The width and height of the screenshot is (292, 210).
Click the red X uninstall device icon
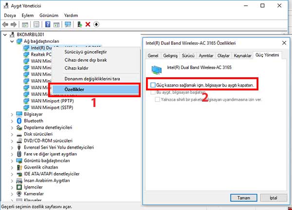click(x=88, y=24)
